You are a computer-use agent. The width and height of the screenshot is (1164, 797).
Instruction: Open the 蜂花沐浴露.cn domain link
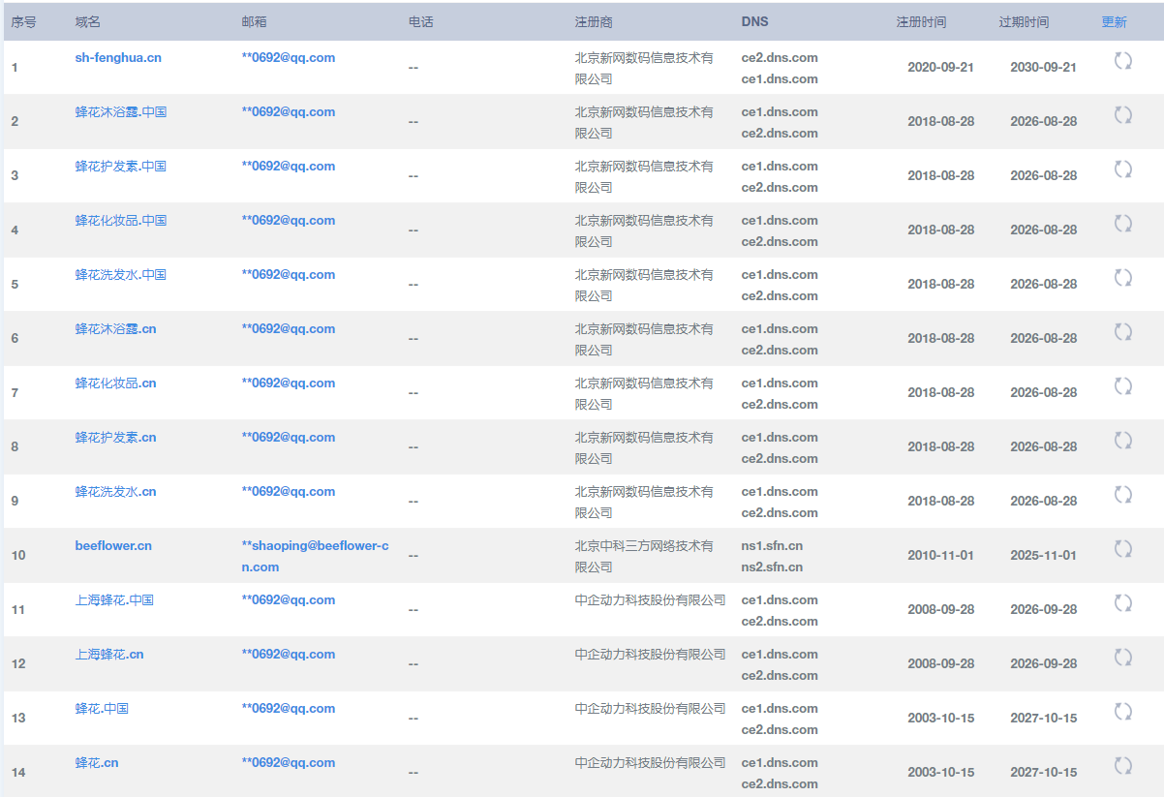pos(115,328)
